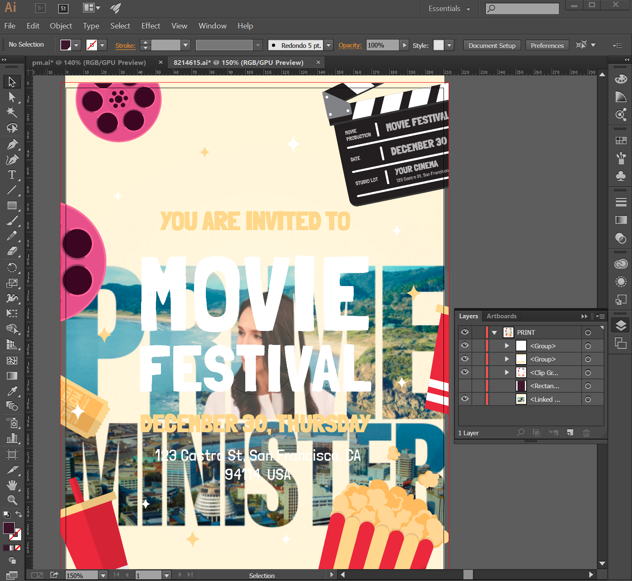Open the File menu

[10, 26]
